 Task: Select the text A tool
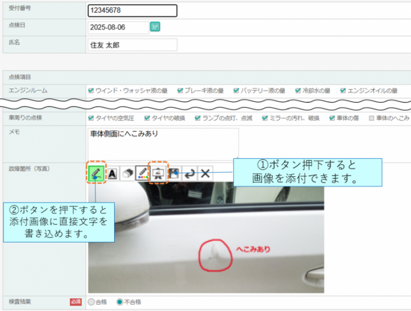pyautogui.click(x=112, y=173)
